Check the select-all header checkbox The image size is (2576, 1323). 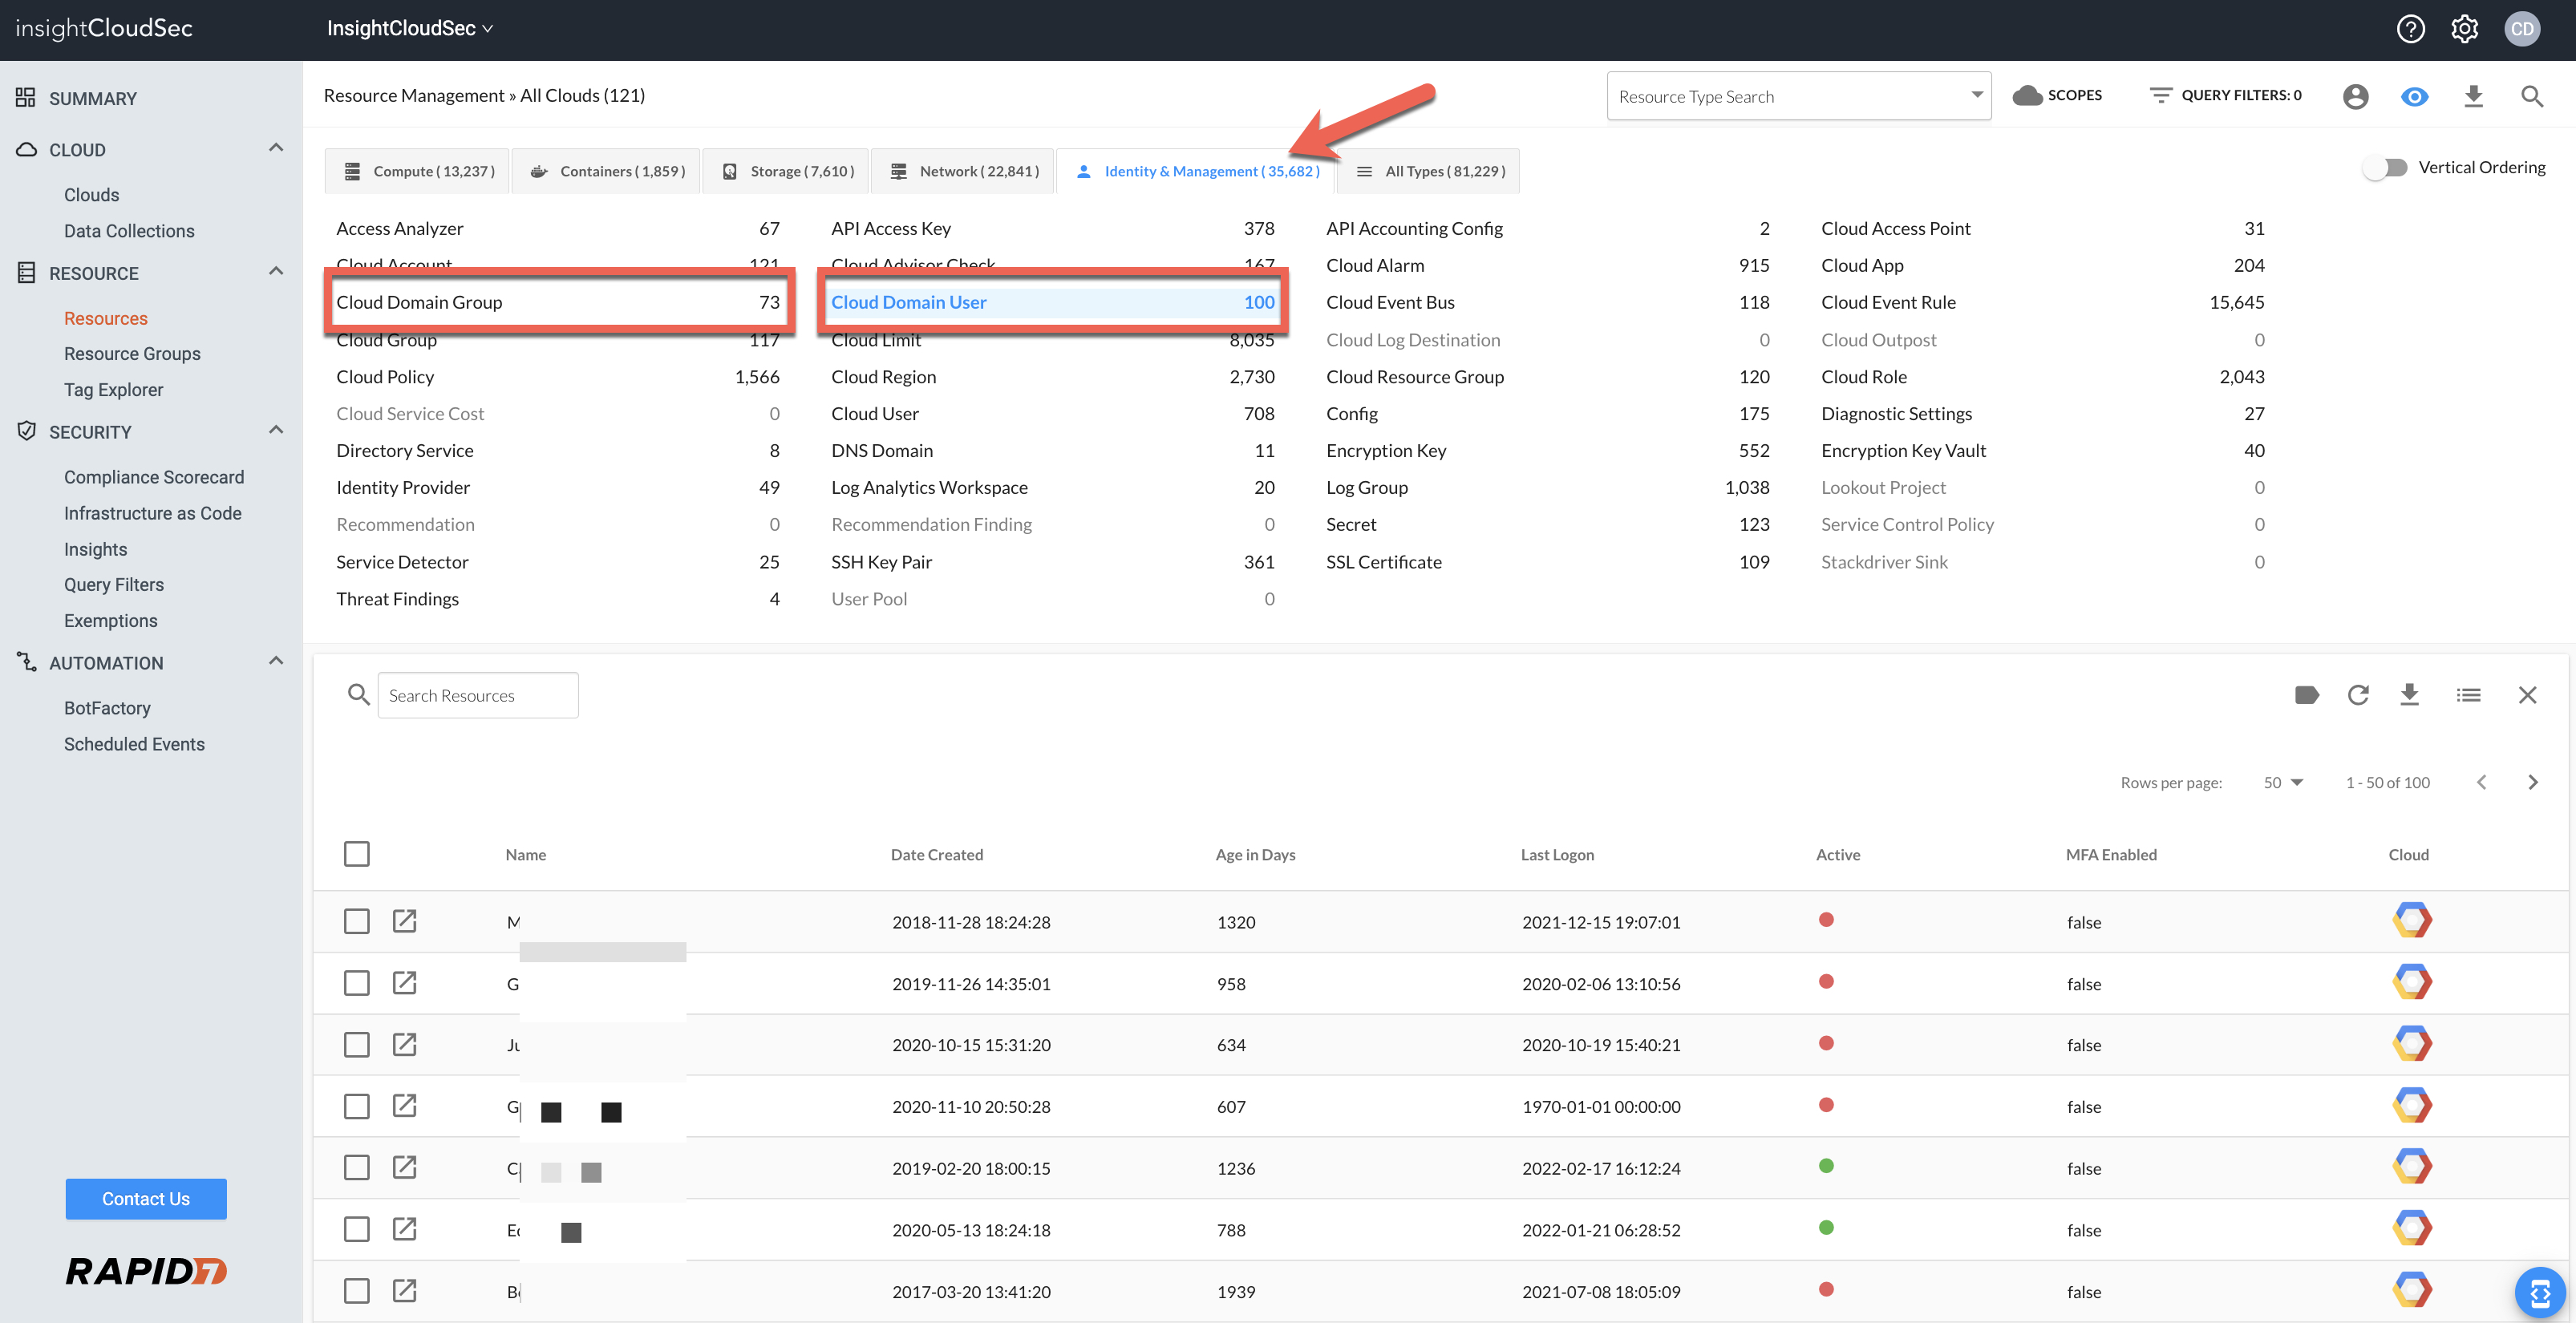click(356, 854)
